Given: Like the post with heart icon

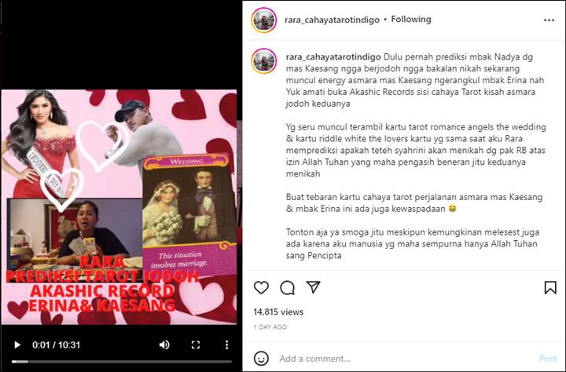Looking at the screenshot, I should 261,287.
